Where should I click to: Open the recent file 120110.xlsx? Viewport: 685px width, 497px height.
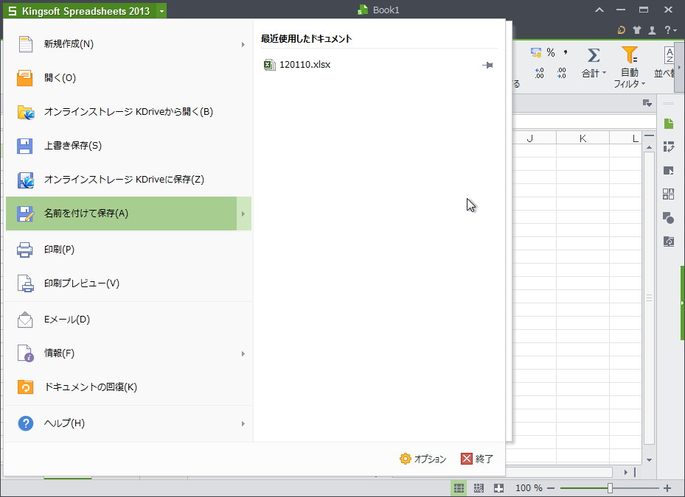coord(305,65)
